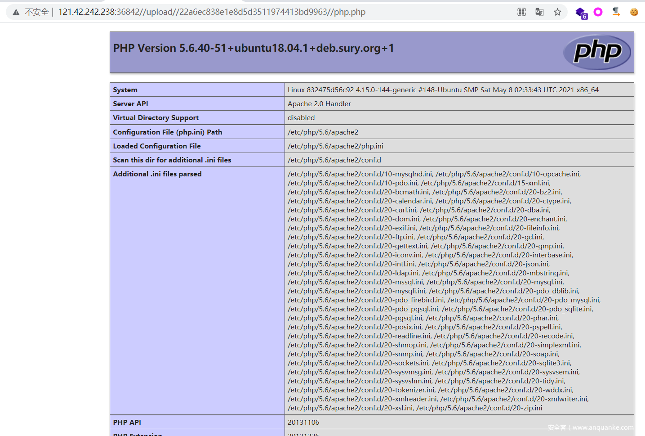The width and height of the screenshot is (645, 436).
Task: Click the 20-enchant.ini path
Action: pyautogui.click(x=495, y=219)
